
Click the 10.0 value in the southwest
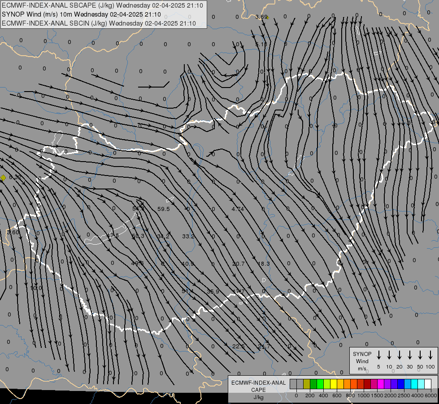point(36,288)
